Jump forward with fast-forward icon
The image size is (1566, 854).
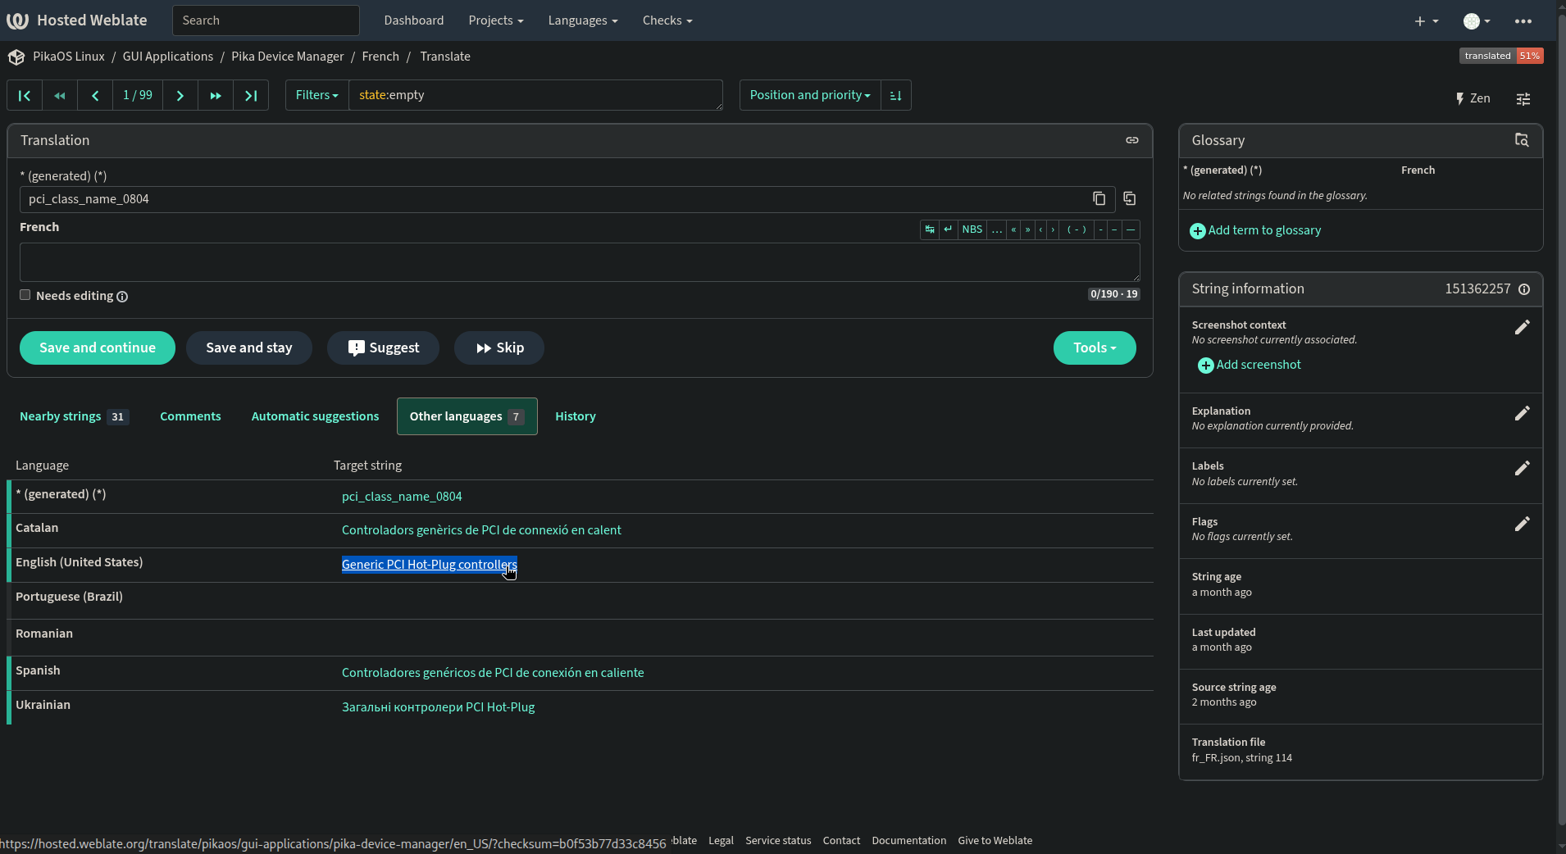coord(216,95)
